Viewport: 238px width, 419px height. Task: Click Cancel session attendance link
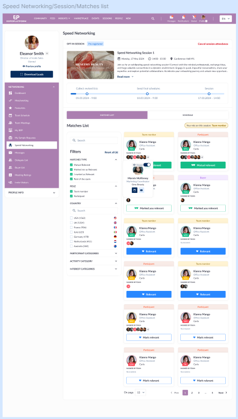213,44
